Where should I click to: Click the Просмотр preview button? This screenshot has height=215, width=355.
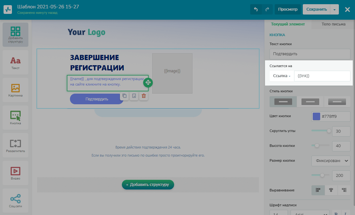(288, 9)
